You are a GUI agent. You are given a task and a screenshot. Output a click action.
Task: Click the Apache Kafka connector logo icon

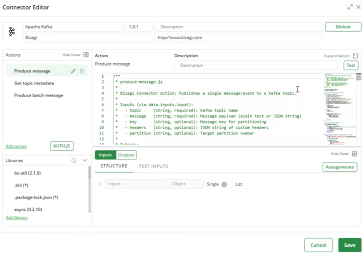click(x=11, y=31)
